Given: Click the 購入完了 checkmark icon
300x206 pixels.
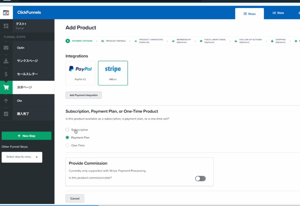Looking at the screenshot, I should click(x=6, y=114).
